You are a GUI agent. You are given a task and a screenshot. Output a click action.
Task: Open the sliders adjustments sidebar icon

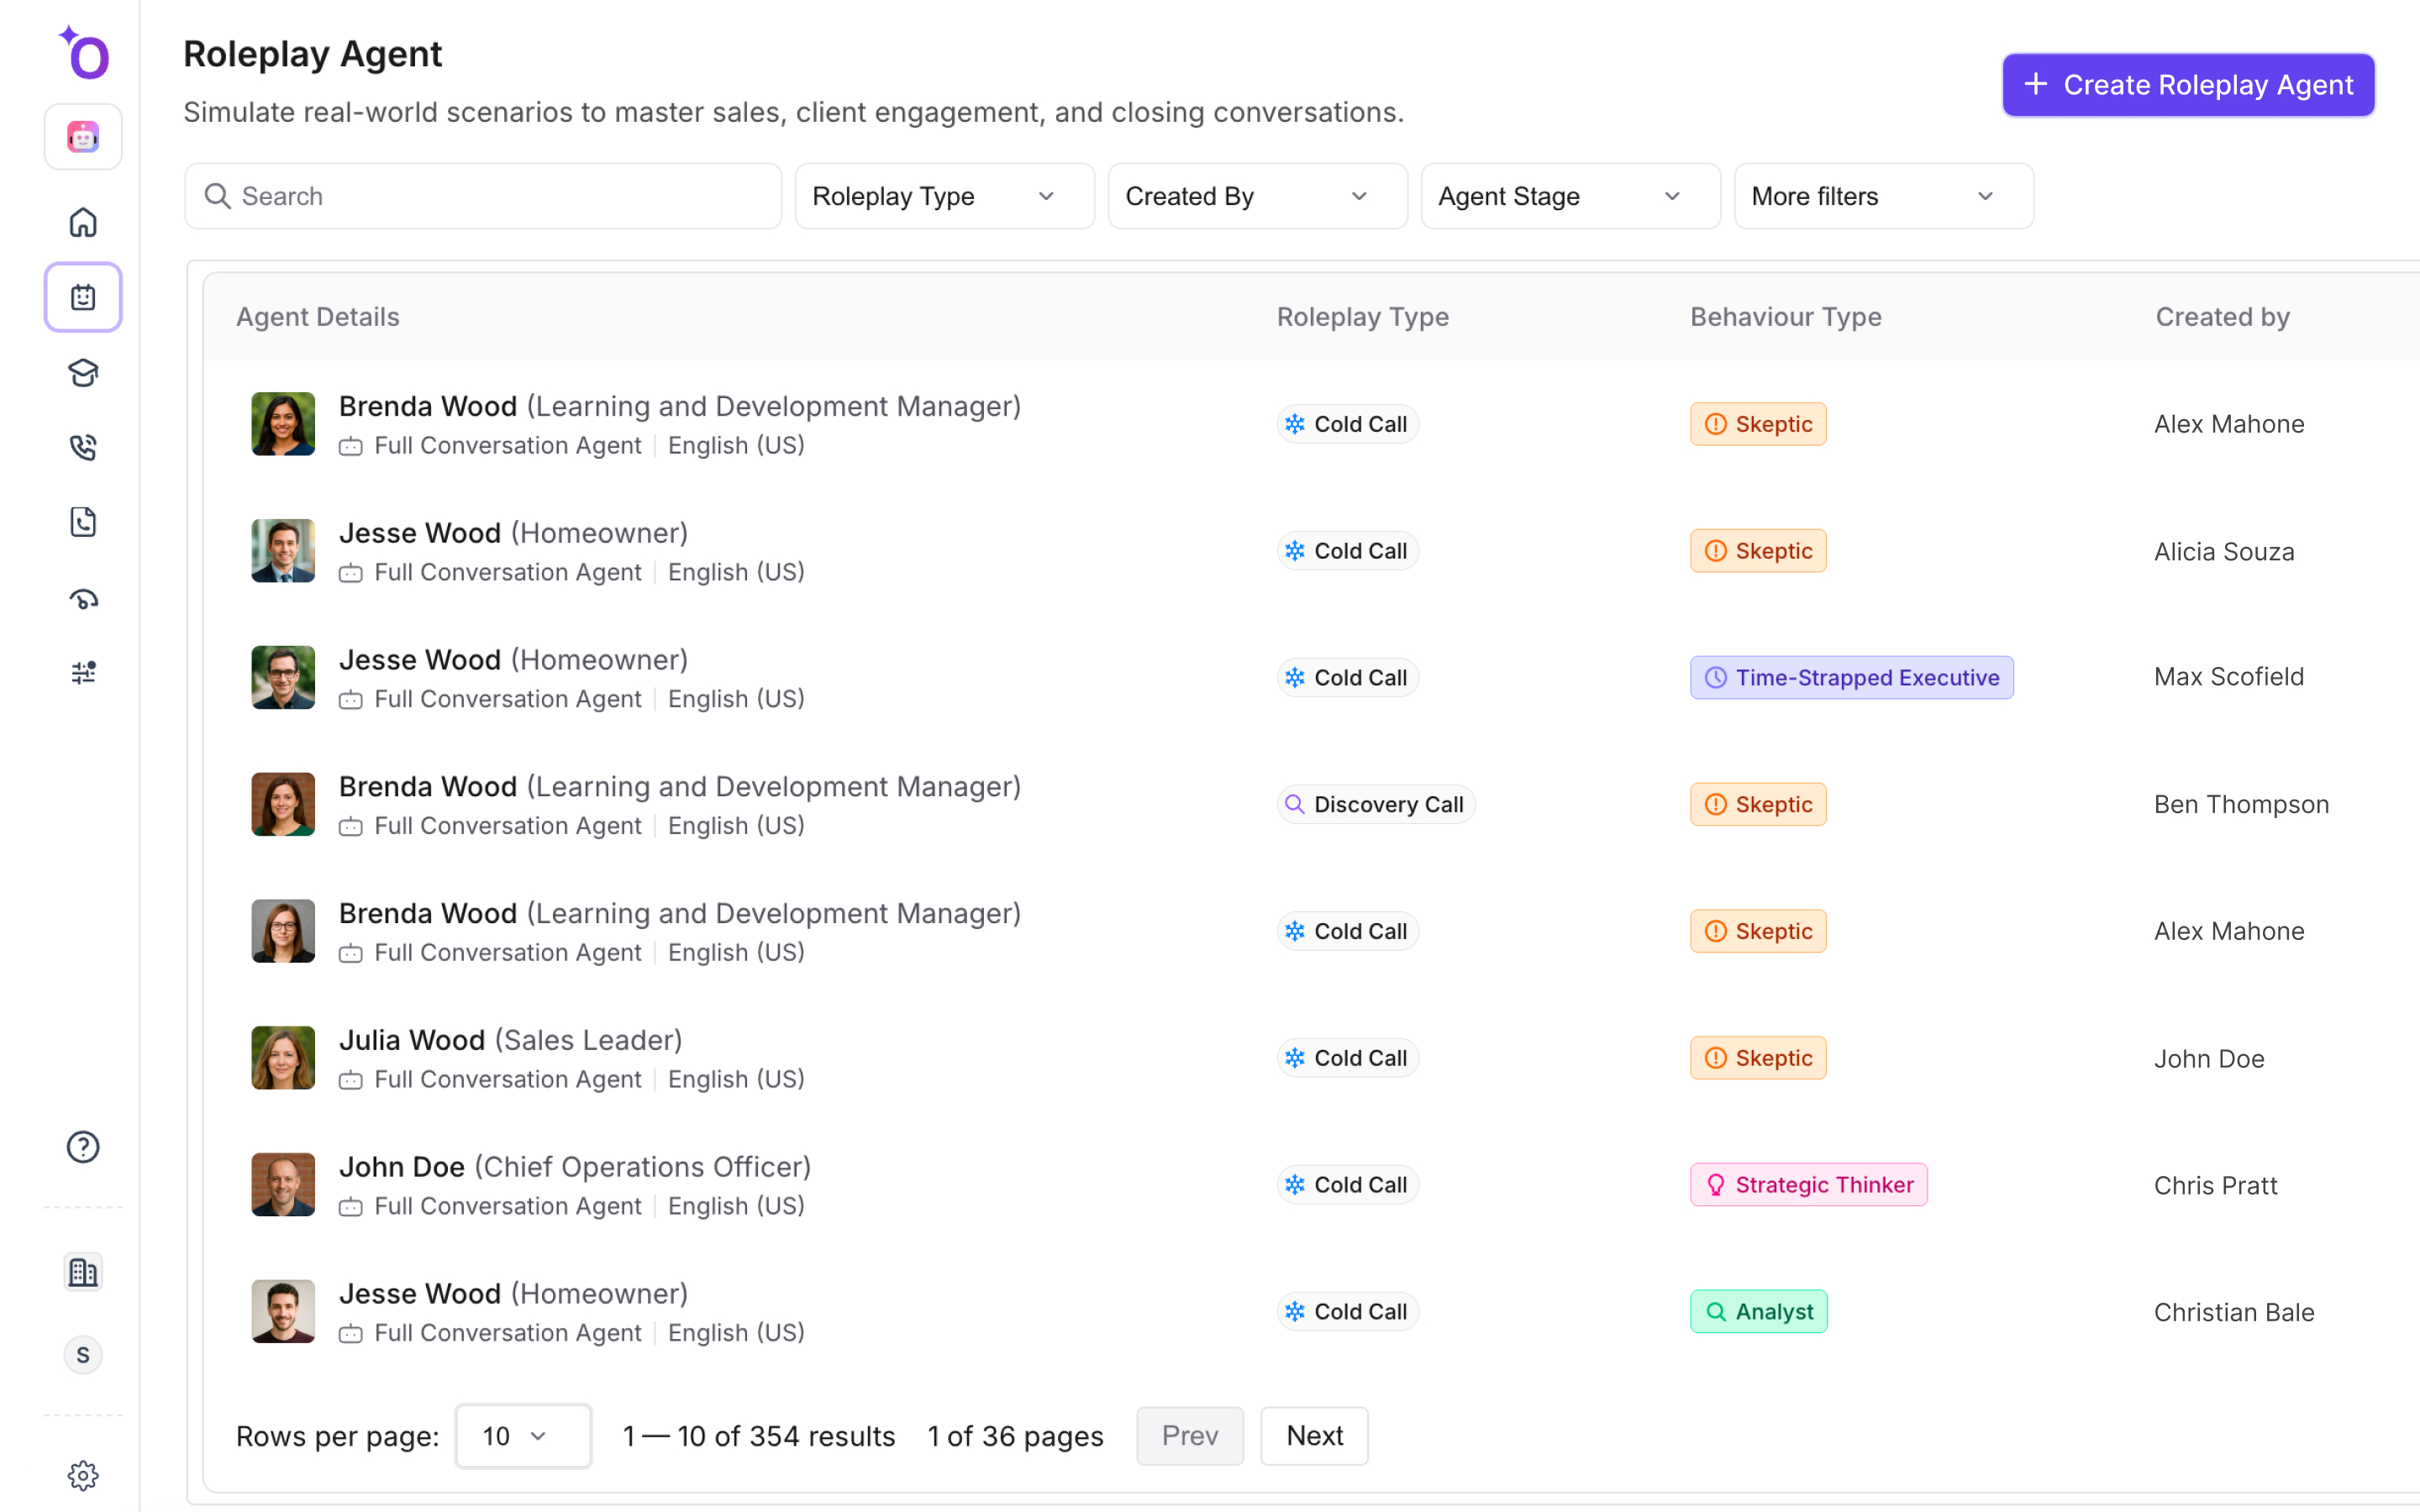click(x=83, y=672)
